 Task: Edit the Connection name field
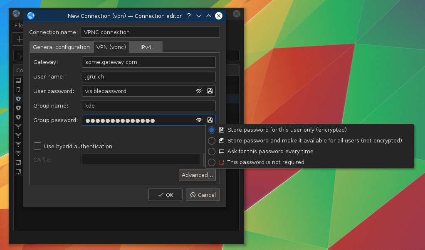[x=150, y=32]
